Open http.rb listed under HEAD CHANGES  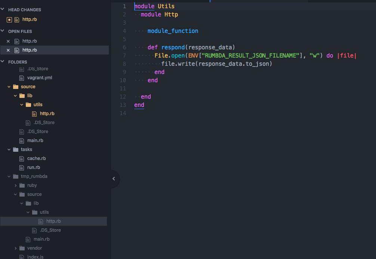pos(30,19)
